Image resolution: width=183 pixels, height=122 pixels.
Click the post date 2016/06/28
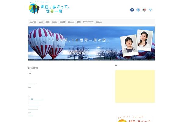(33, 68)
